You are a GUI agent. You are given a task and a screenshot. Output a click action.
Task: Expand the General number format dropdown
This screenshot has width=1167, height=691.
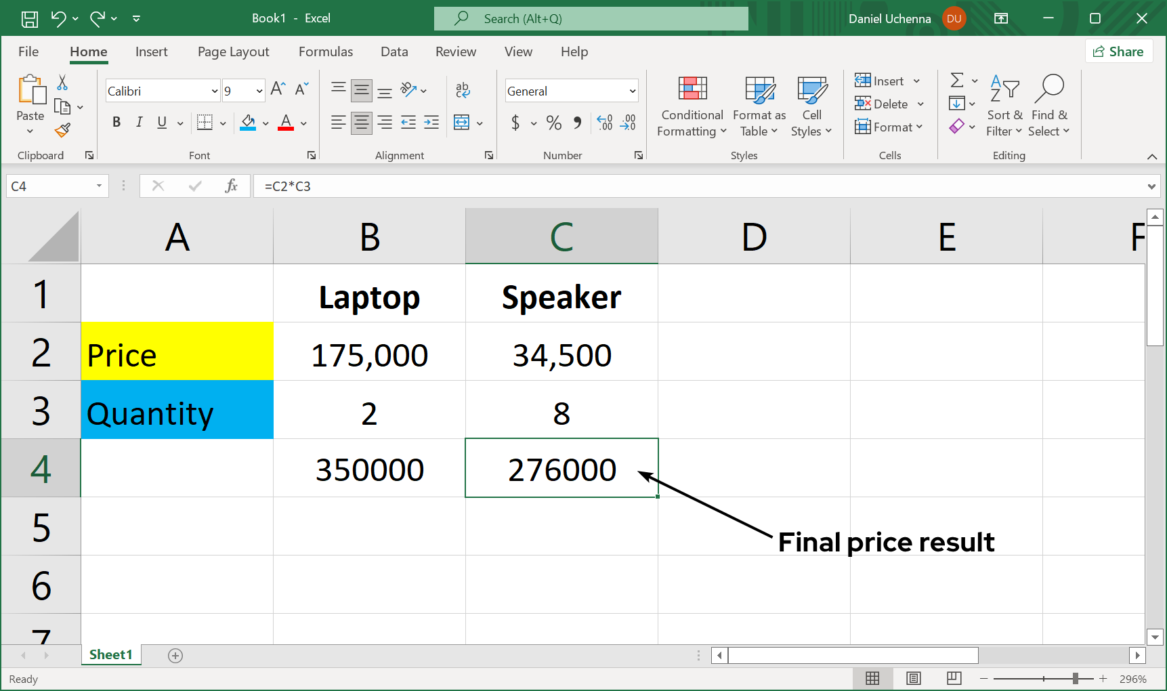click(x=632, y=91)
